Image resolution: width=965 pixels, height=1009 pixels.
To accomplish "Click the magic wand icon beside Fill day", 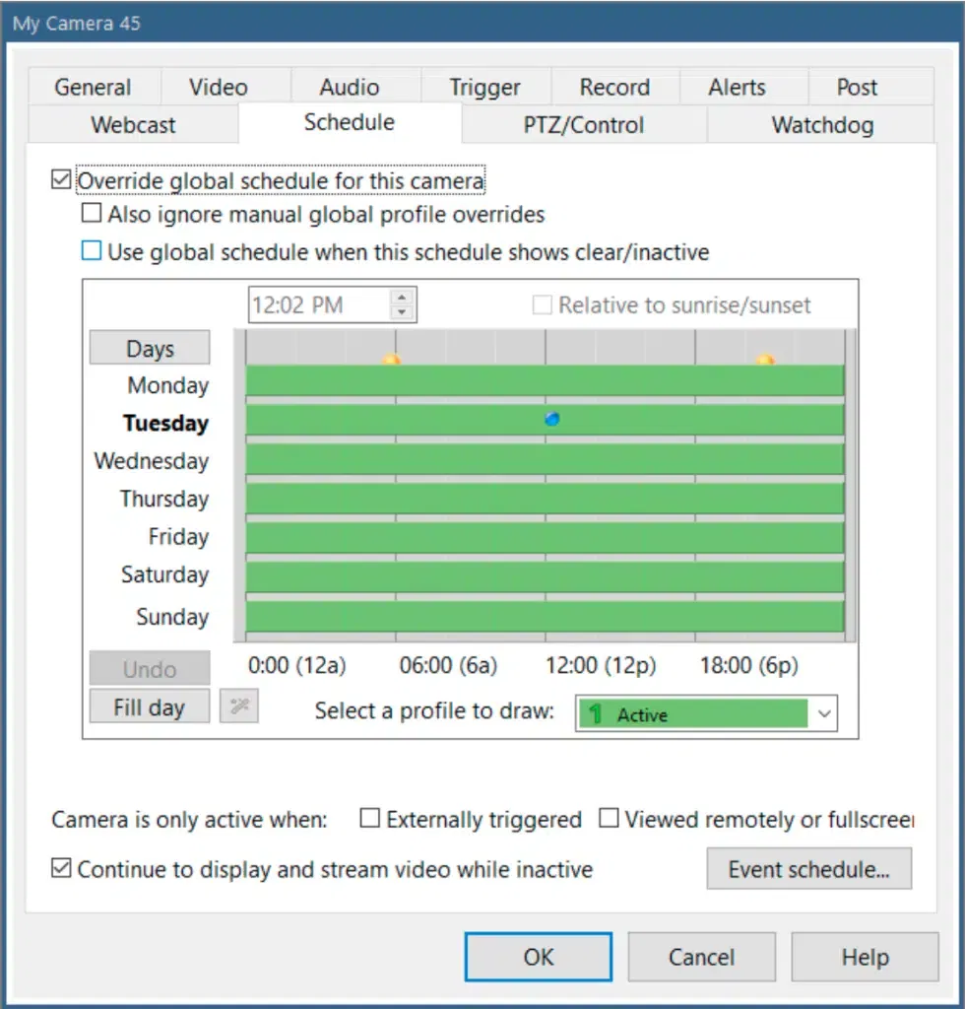I will coord(238,707).
